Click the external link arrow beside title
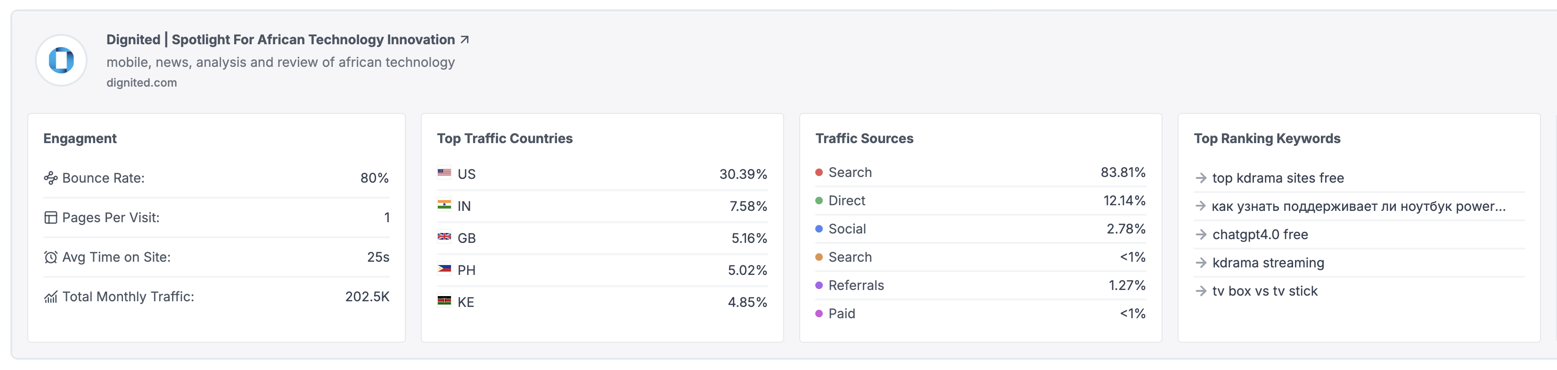1557x370 pixels. tap(464, 40)
